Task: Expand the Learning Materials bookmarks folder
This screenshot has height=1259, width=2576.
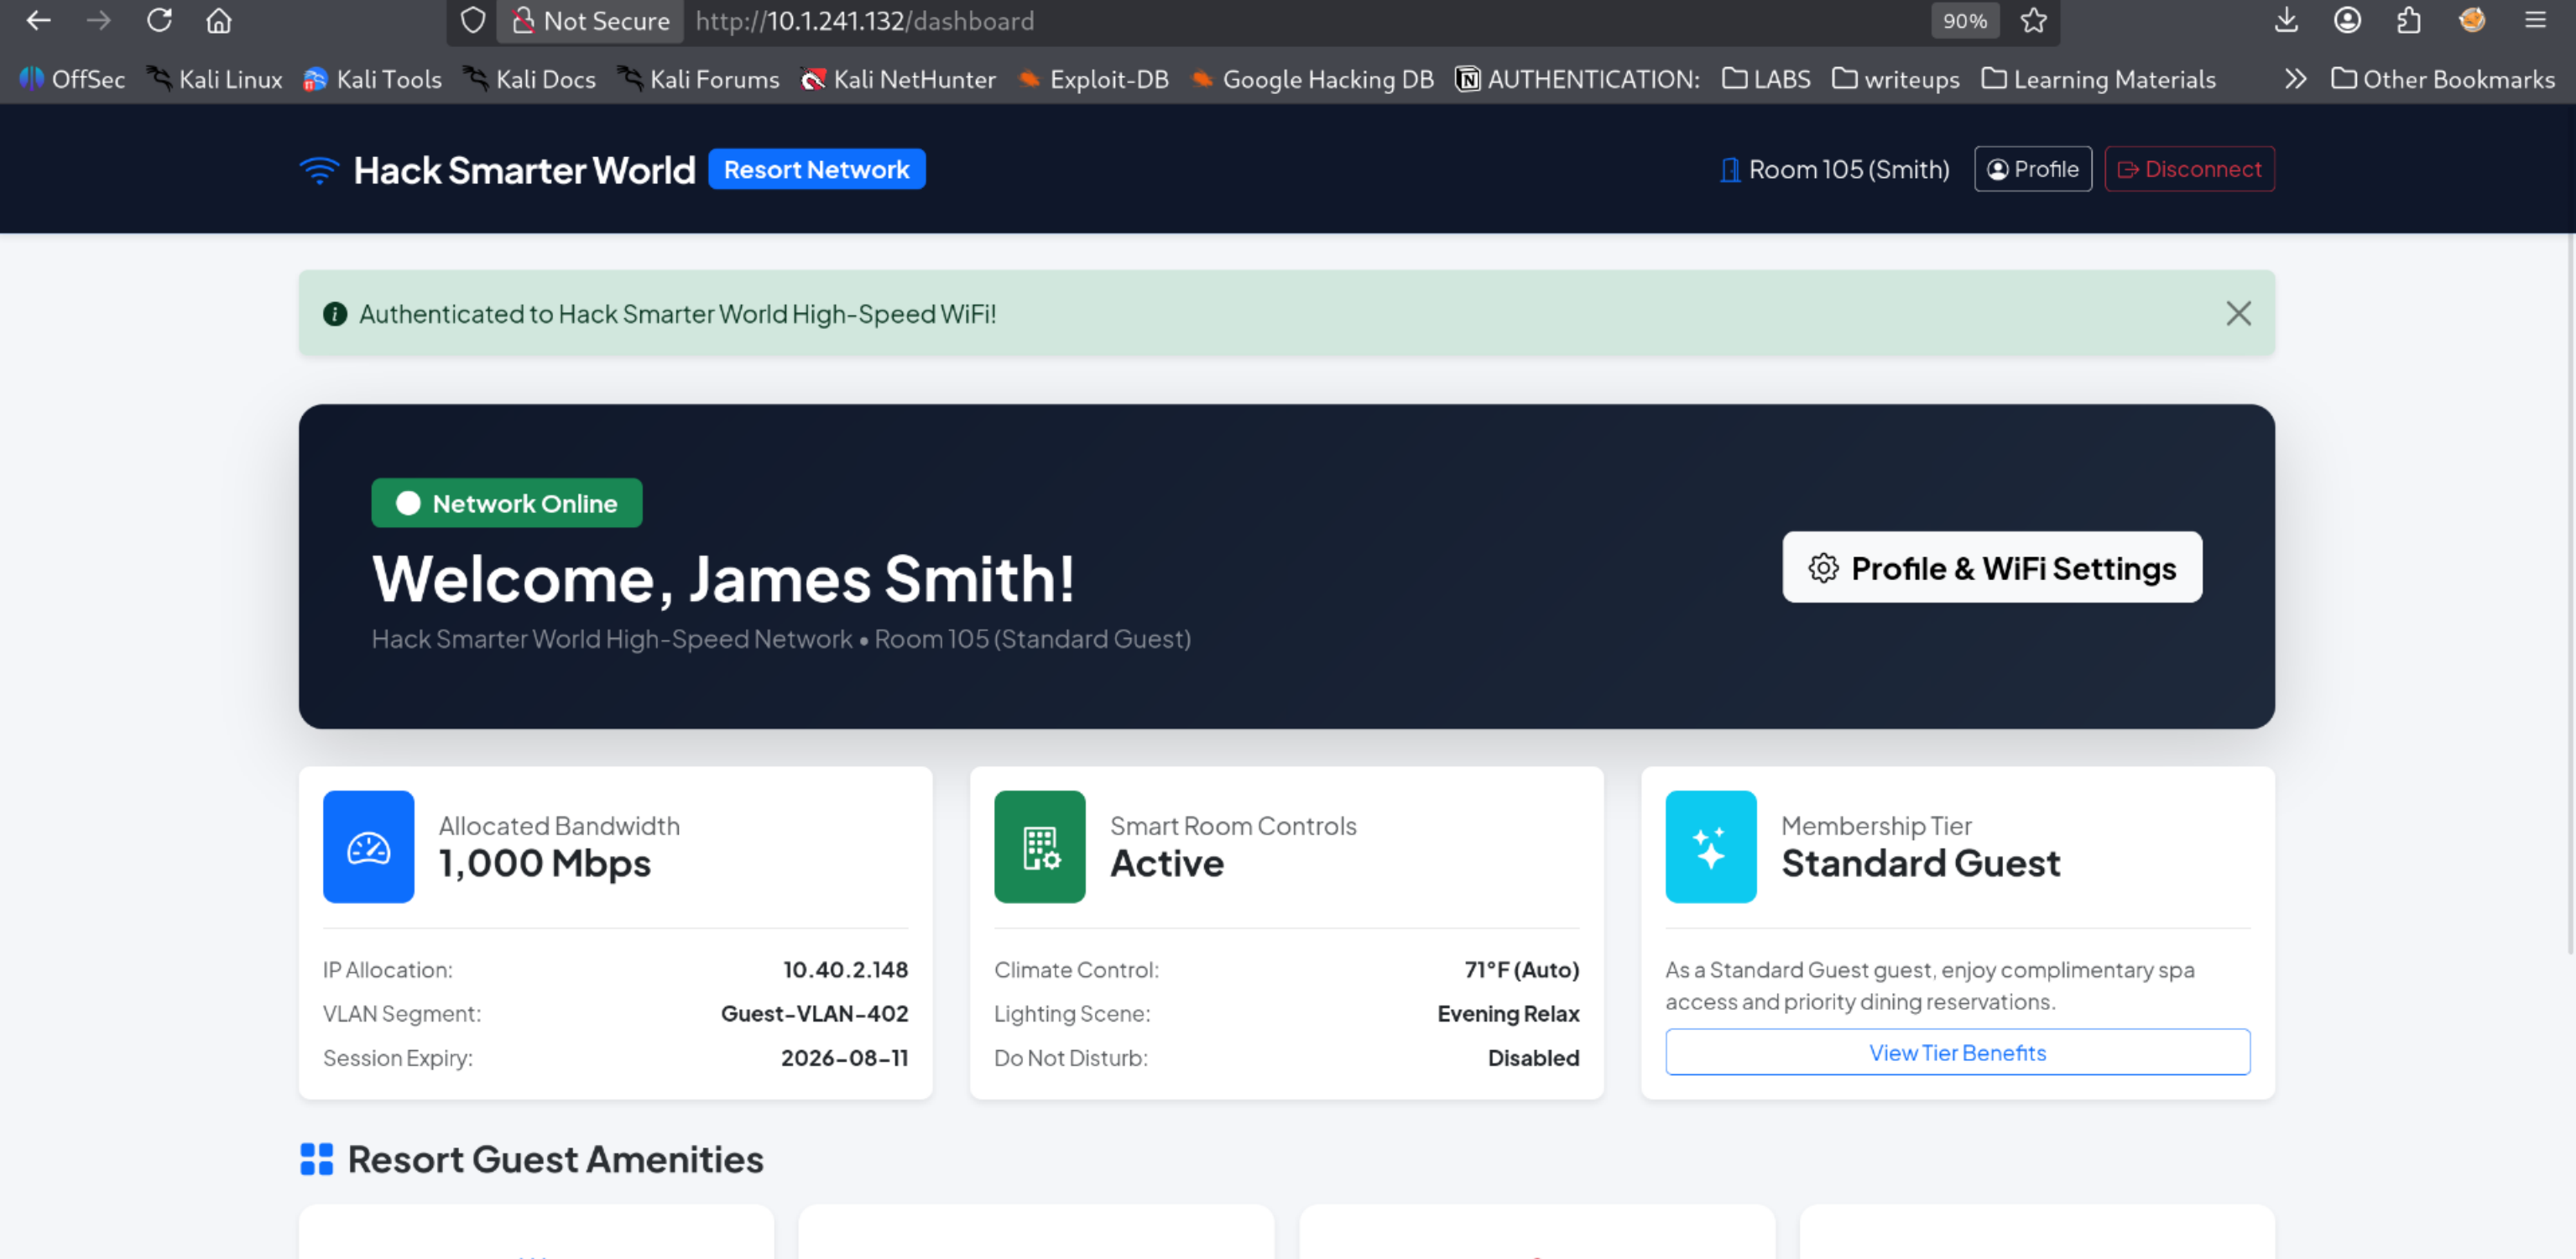Action: point(2098,79)
